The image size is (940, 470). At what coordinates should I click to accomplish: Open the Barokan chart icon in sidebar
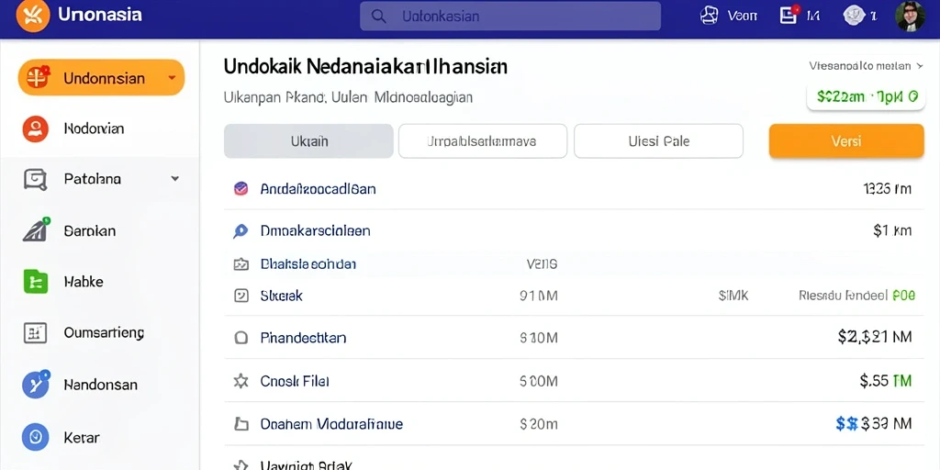click(37, 230)
